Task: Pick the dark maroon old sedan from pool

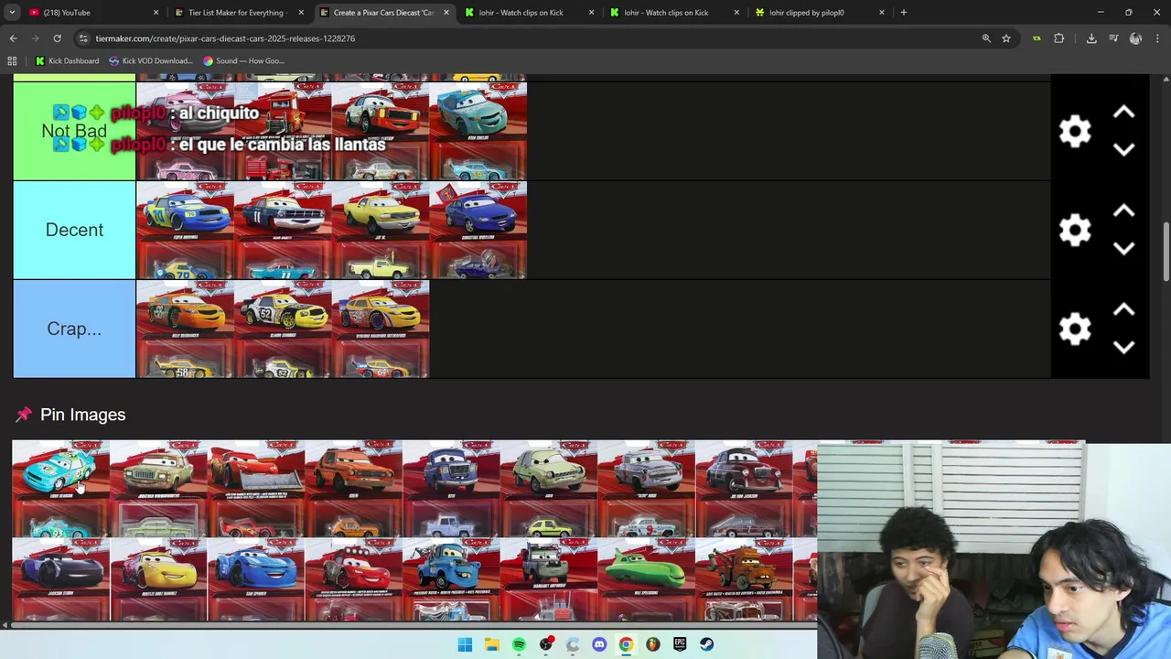Action: click(x=744, y=489)
